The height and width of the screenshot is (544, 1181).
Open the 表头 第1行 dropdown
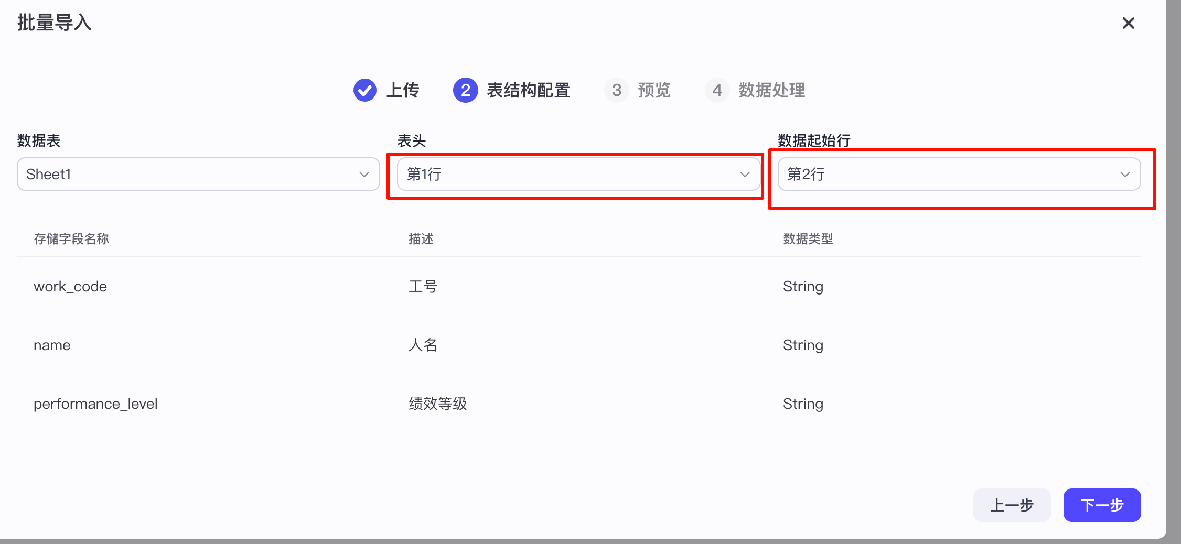coord(578,174)
